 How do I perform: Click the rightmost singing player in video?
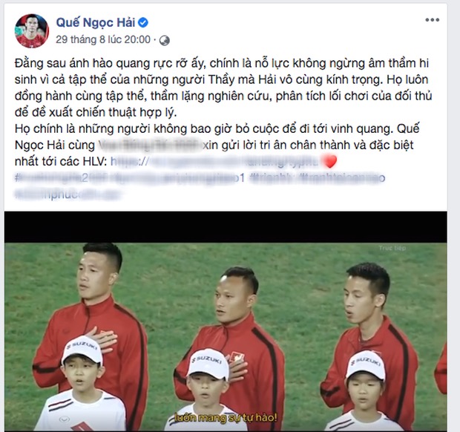[369, 338]
